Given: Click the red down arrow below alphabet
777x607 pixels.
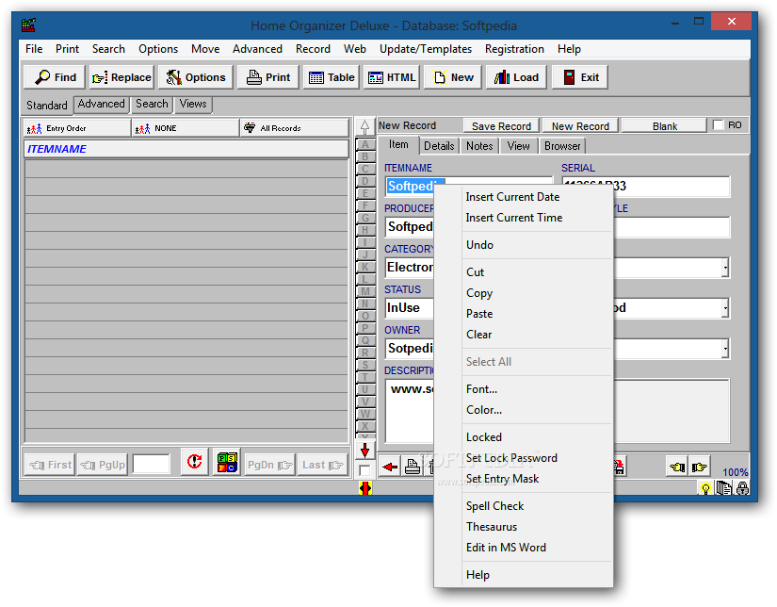Looking at the screenshot, I should (x=364, y=451).
